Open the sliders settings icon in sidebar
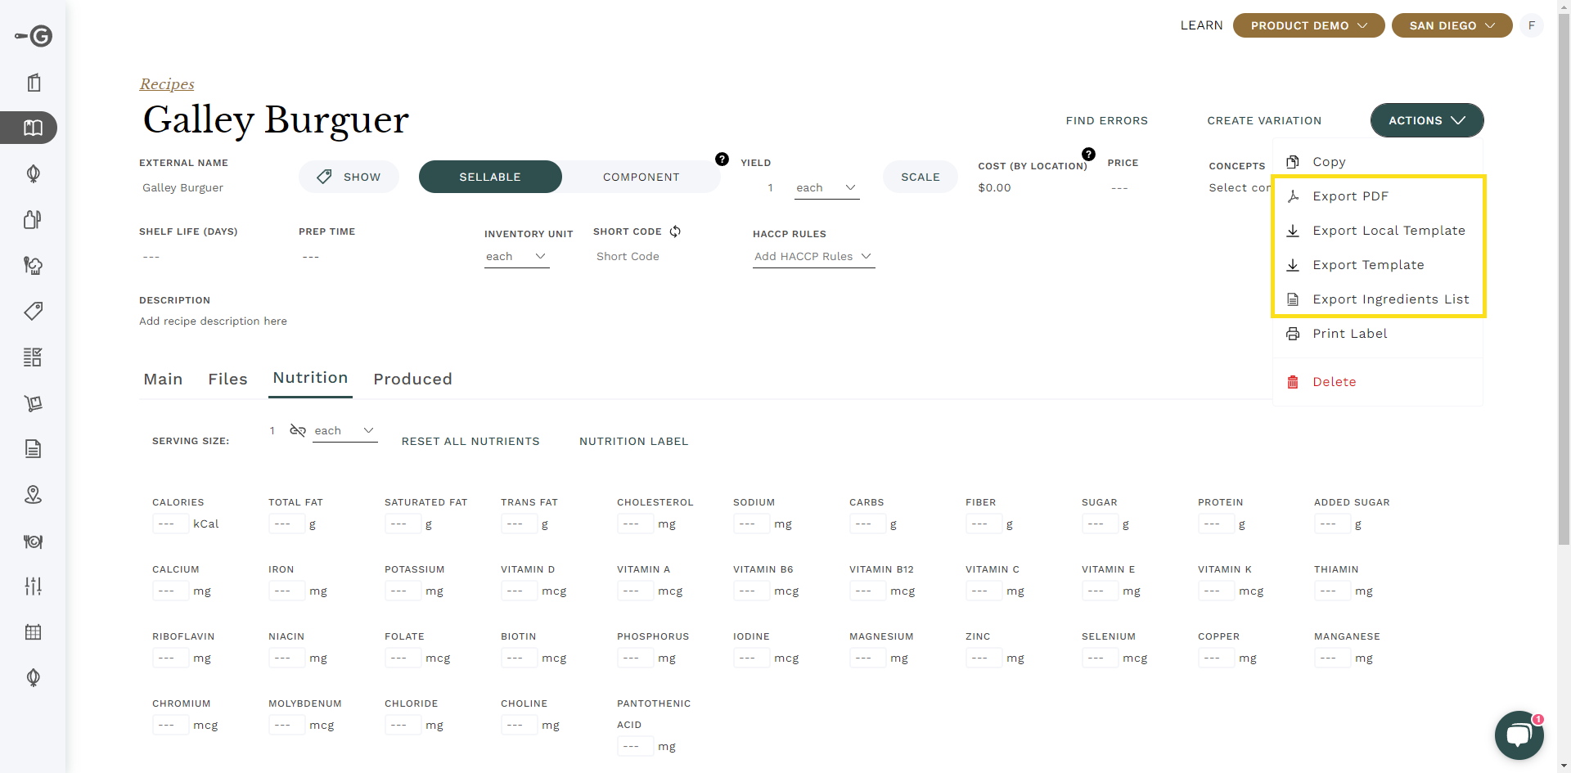1571x773 pixels. 33,586
